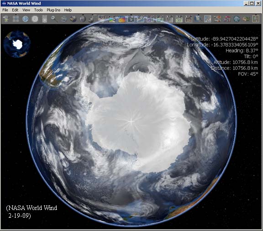Screen dimensions: 263x231
Task: Open the Tools menu
Action: 38,10
